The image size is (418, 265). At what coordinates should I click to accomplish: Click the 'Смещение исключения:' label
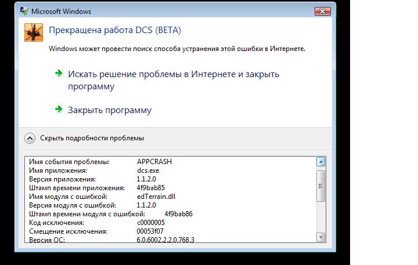pyautogui.click(x=69, y=231)
